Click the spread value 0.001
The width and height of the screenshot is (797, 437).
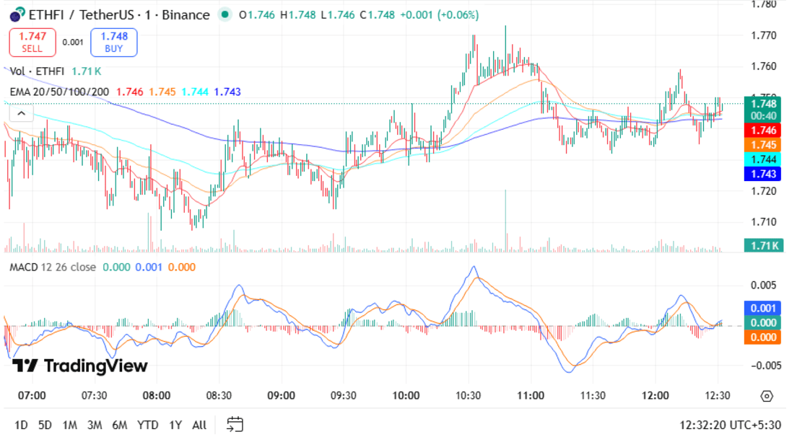tap(73, 43)
